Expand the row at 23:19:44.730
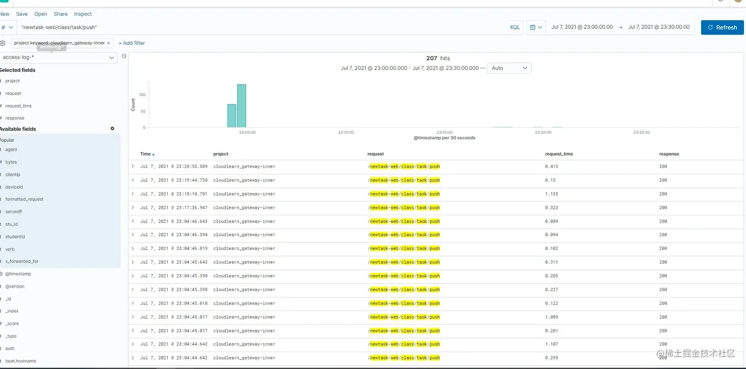Viewport: 746px width, 369px height. point(133,180)
